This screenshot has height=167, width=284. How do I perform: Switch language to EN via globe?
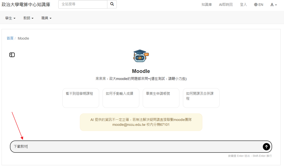pyautogui.click(x=258, y=5)
